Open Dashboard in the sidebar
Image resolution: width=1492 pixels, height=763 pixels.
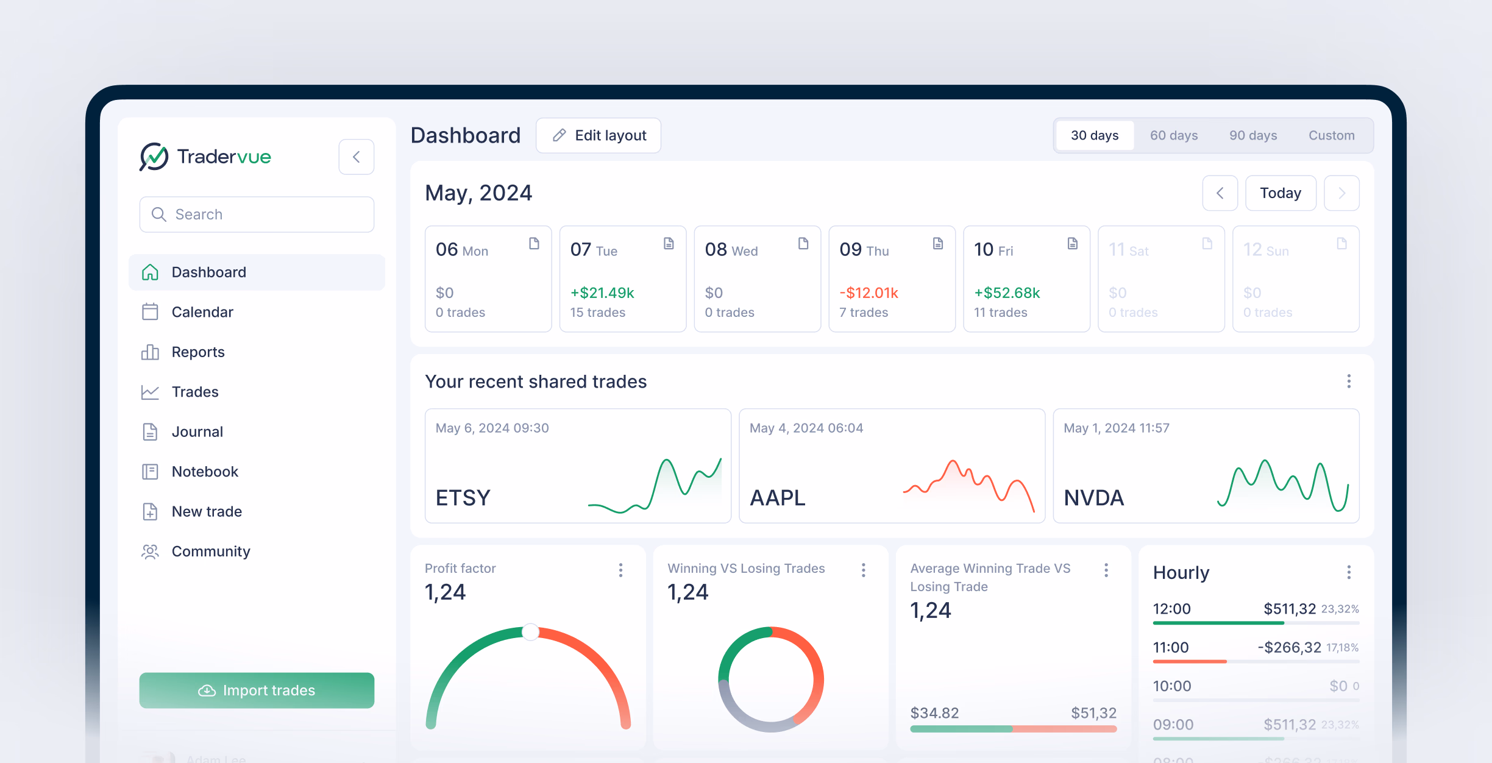click(x=257, y=272)
